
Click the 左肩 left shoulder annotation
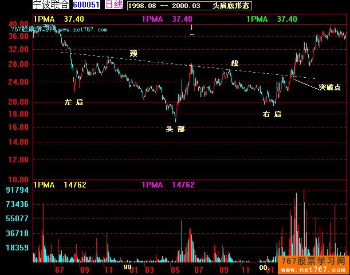74,102
